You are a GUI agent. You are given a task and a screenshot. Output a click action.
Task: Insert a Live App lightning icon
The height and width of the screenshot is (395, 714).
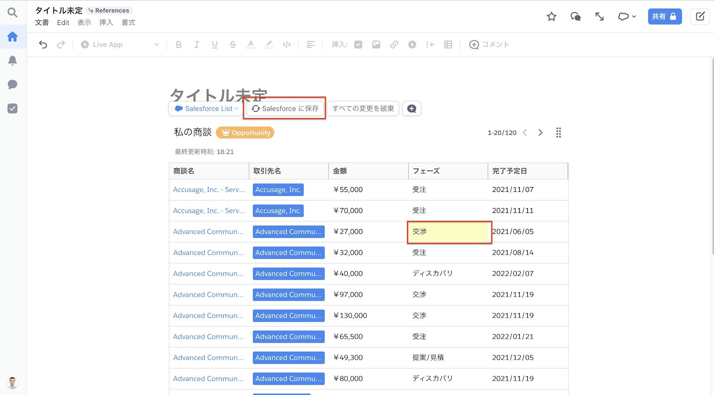pos(412,45)
